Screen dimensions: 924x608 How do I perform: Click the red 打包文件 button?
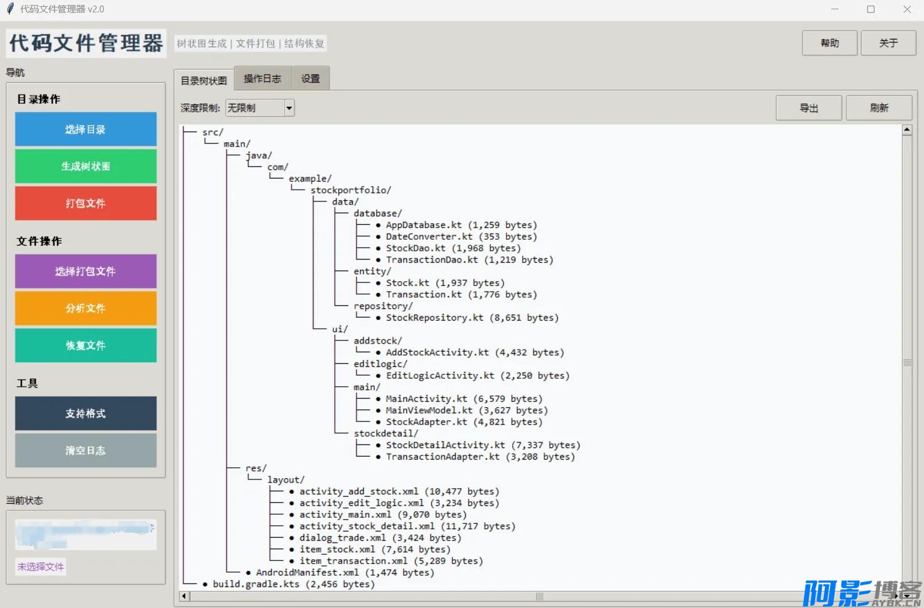[x=85, y=203]
